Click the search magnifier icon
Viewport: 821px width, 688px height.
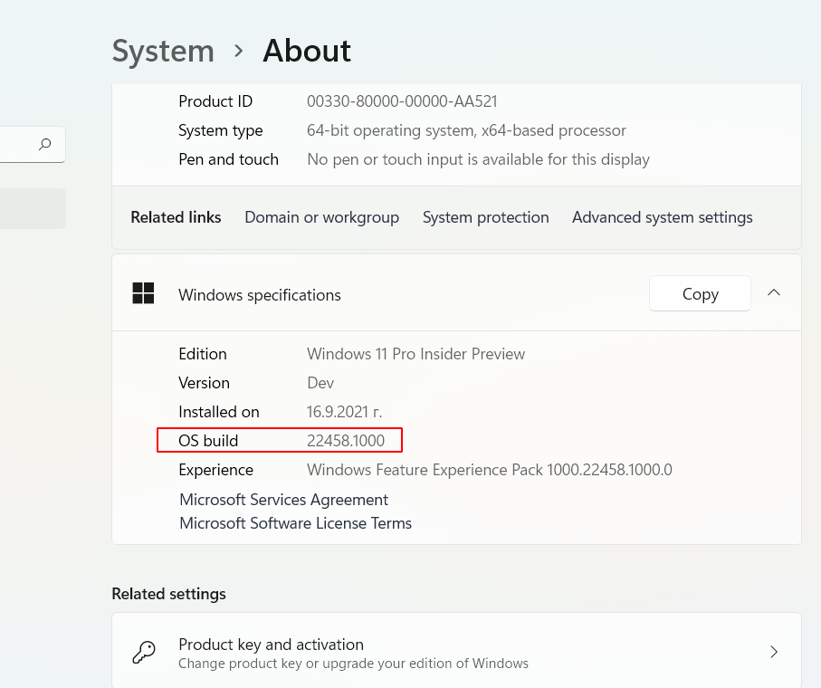[45, 144]
